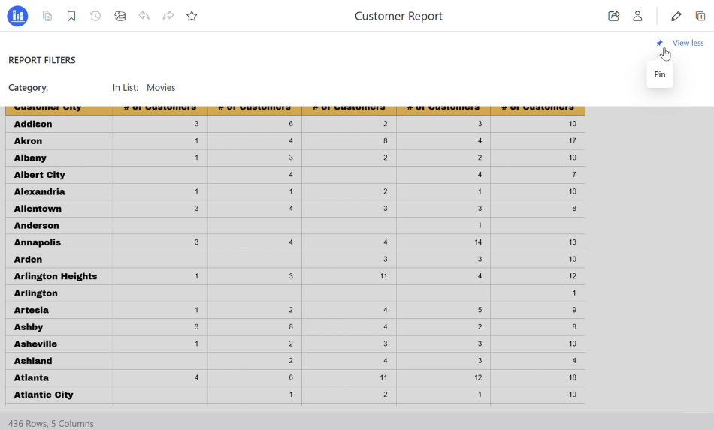This screenshot has height=430, width=714.
Task: Select the Ashby row header
Action: tap(59, 327)
